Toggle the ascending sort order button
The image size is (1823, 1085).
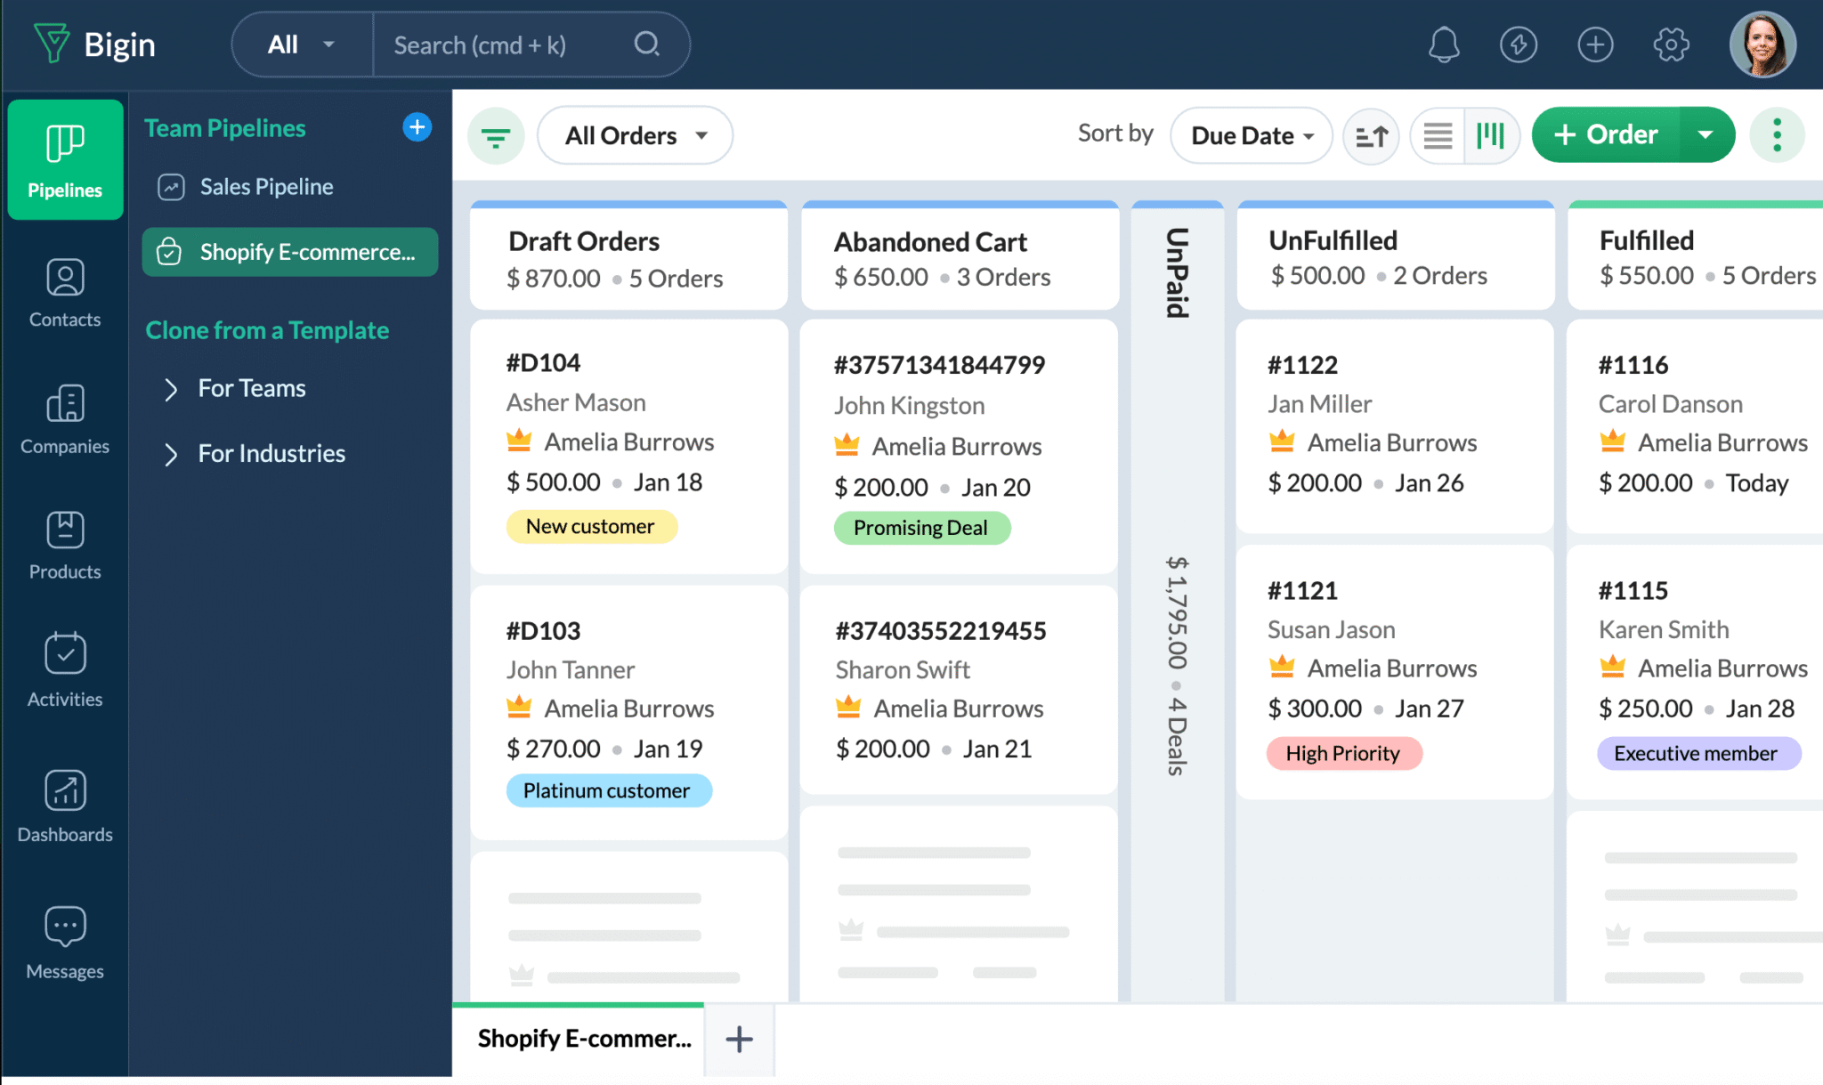(x=1371, y=136)
